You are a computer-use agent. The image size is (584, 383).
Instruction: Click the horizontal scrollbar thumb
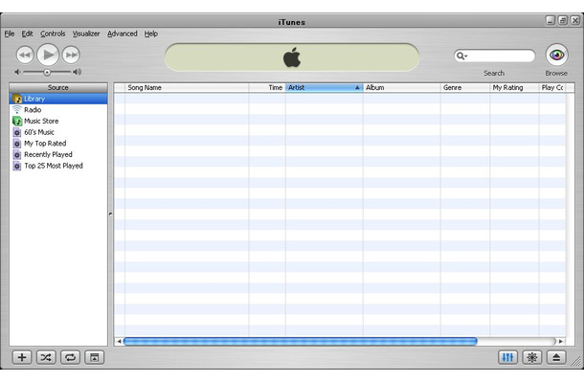(301, 341)
